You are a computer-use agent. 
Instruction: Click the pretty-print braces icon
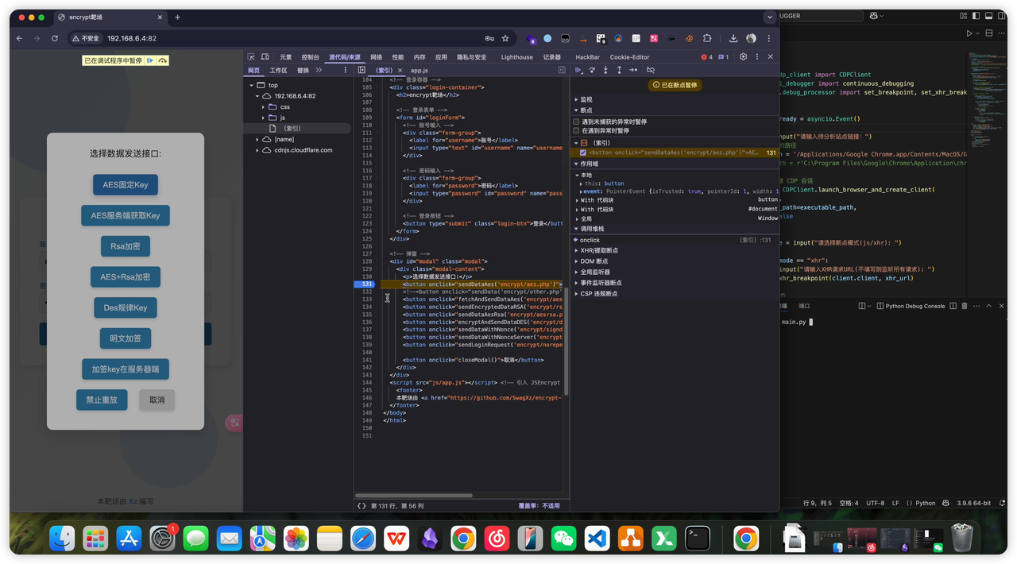click(x=362, y=505)
